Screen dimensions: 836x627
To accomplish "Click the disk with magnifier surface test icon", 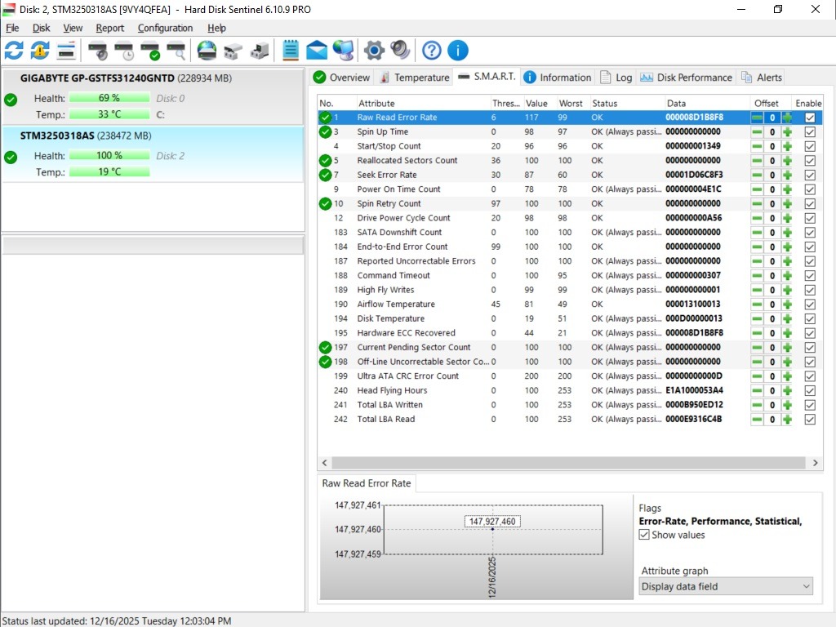I will pos(176,51).
